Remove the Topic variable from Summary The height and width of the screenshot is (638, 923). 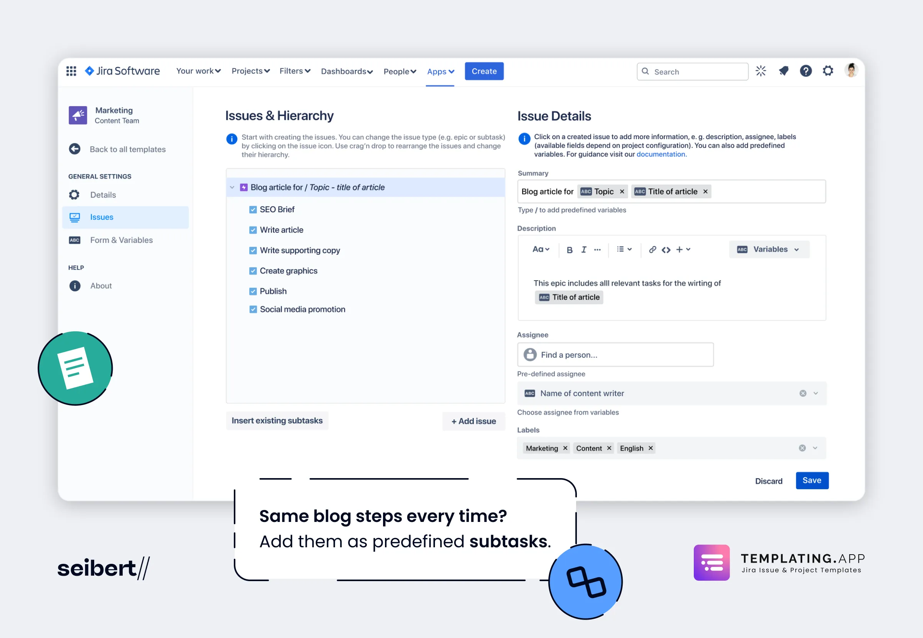[622, 191]
